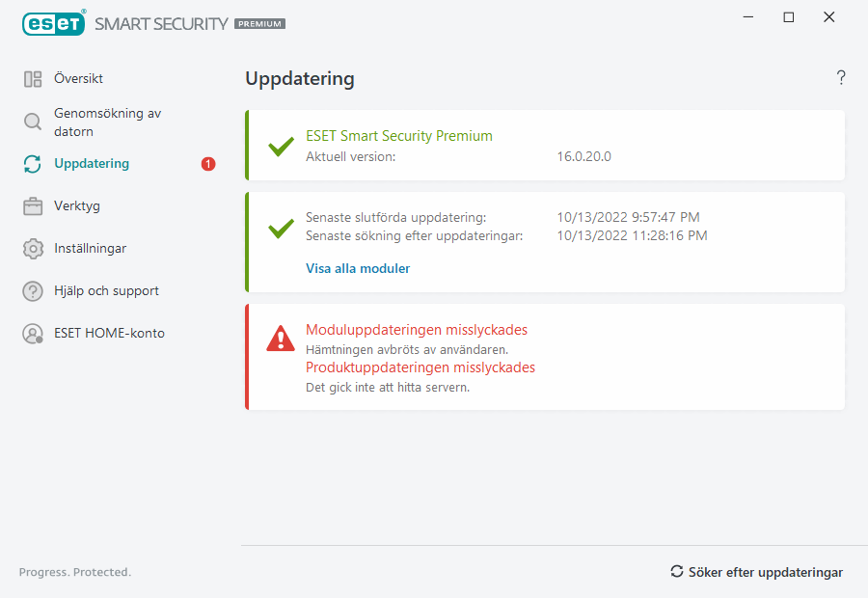
Task: Go to the Verktyg section
Action: (x=77, y=206)
